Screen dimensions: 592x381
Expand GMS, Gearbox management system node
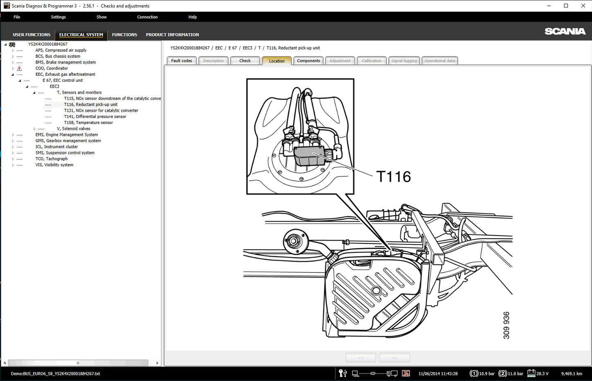pyautogui.click(x=13, y=141)
